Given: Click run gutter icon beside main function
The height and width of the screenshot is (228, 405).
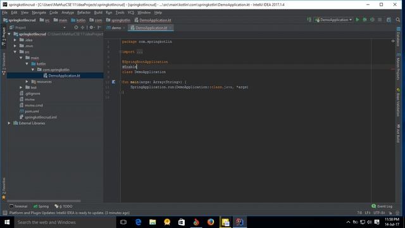Looking at the screenshot, I should 113,82.
